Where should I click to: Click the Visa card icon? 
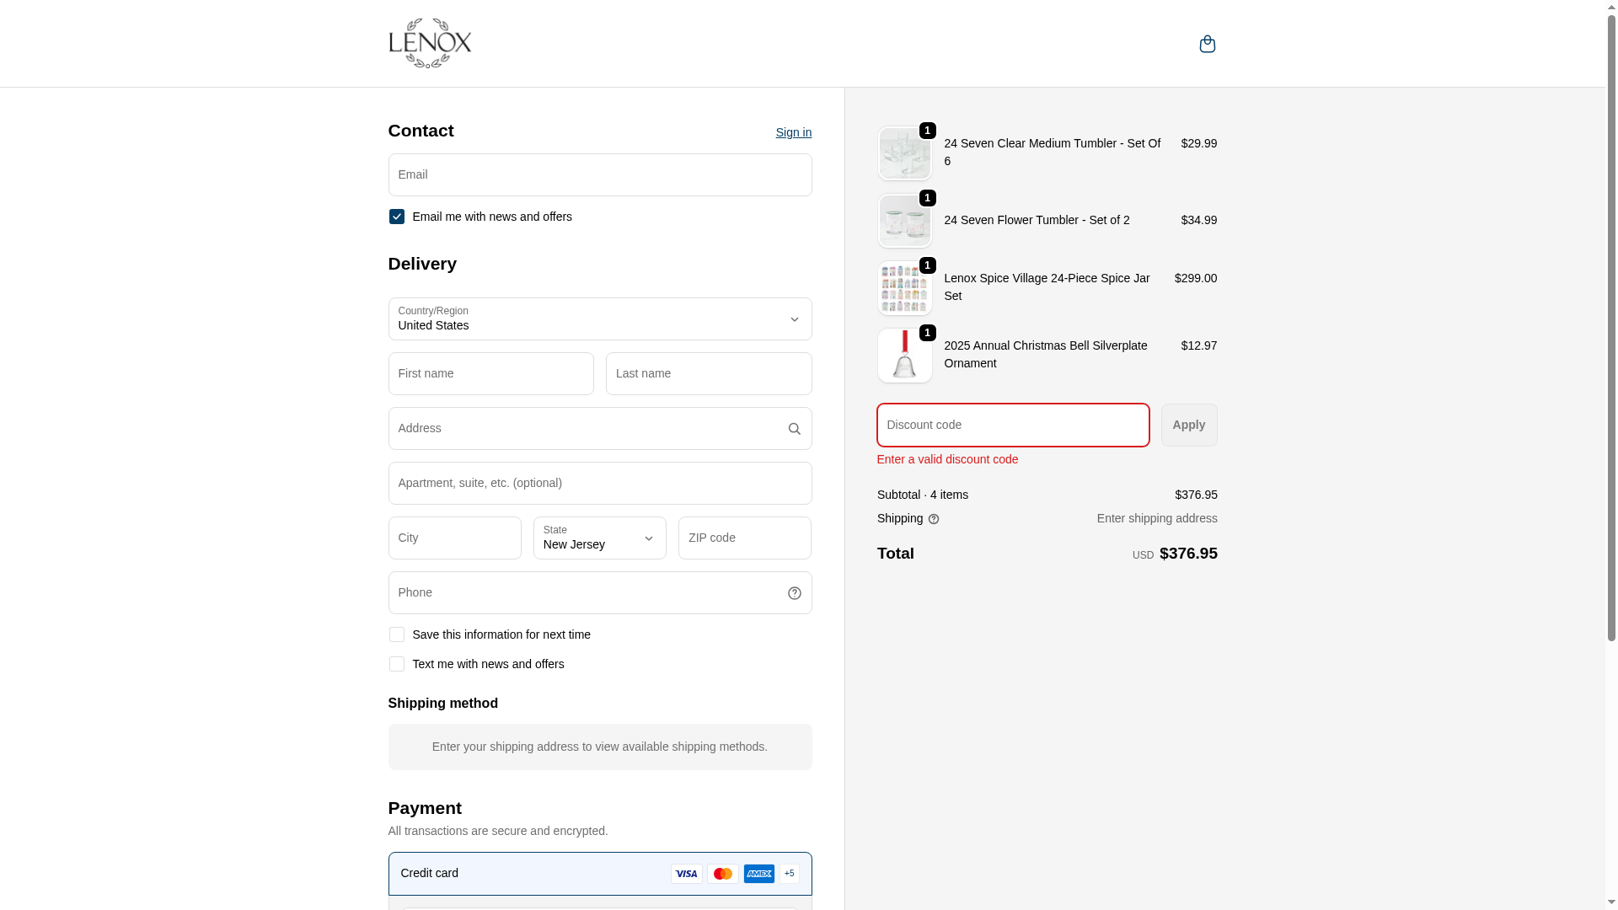click(x=687, y=874)
